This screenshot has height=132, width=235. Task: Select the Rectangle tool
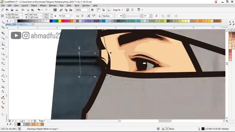pos(3,54)
